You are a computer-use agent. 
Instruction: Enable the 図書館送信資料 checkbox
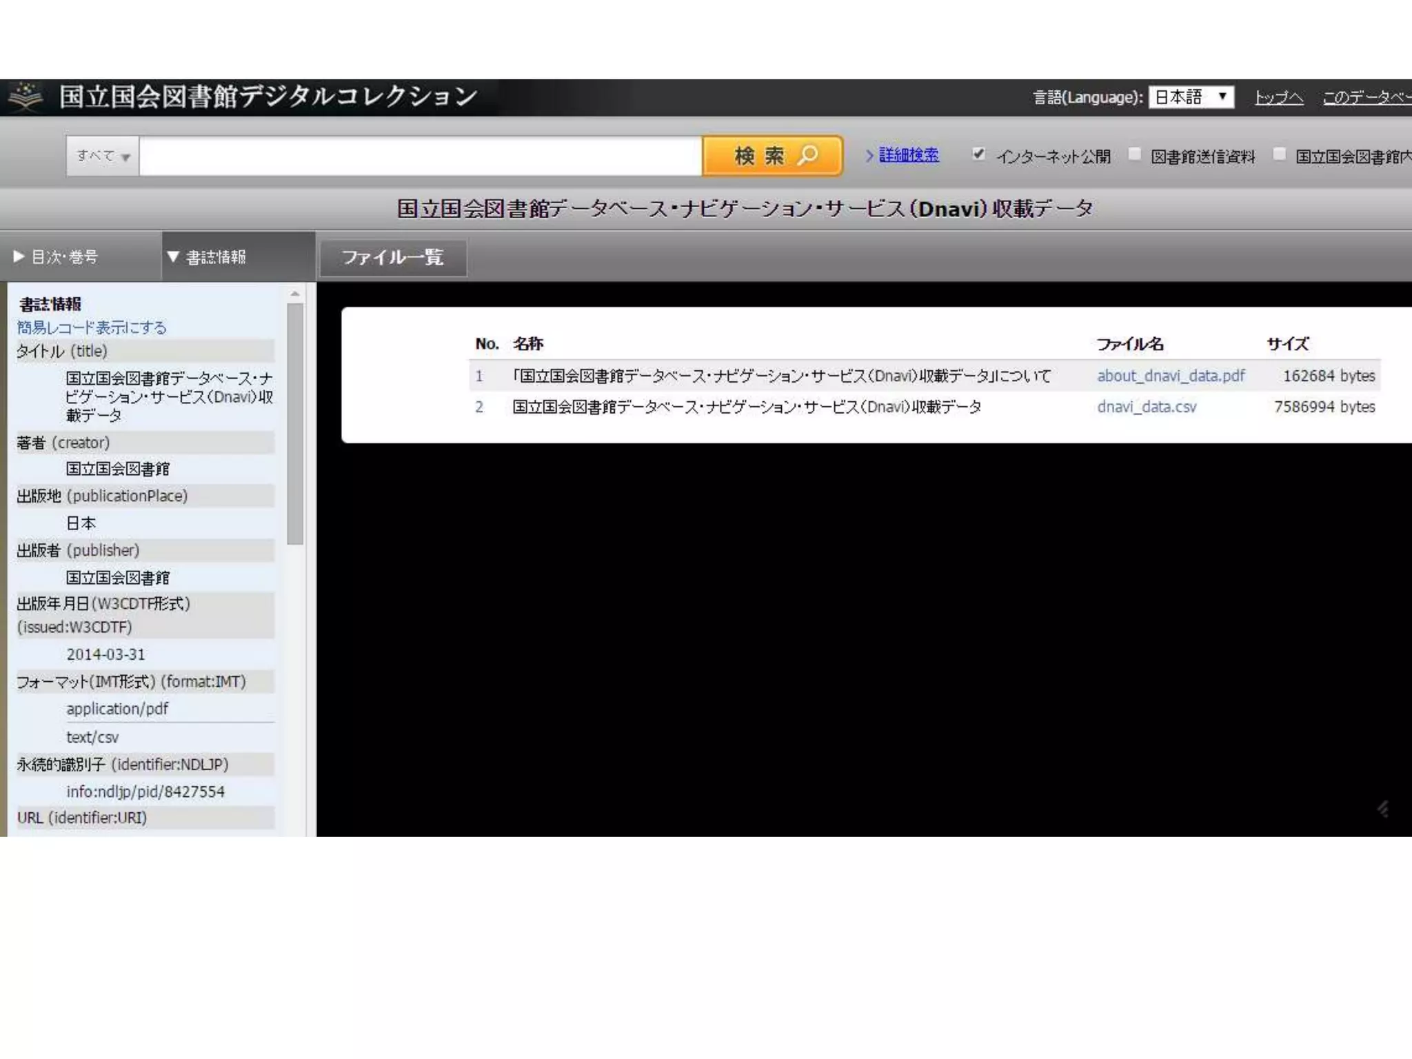(1134, 154)
